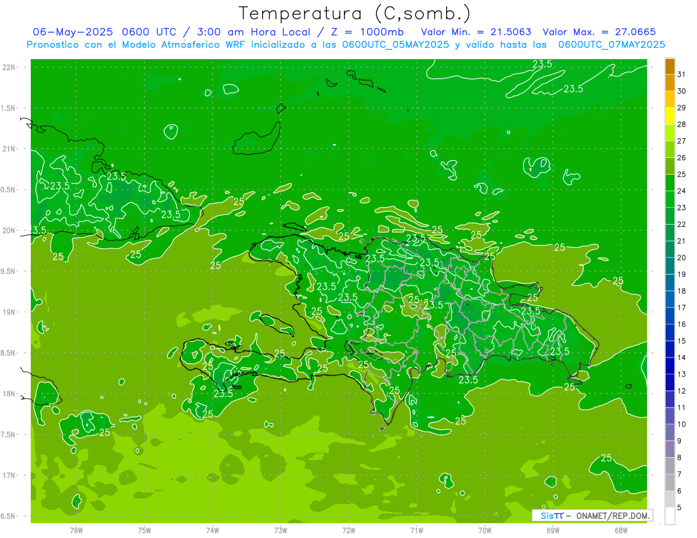This screenshot has height=538, width=697.
Task: Click the 73W longitude axis label
Action: pos(281,530)
